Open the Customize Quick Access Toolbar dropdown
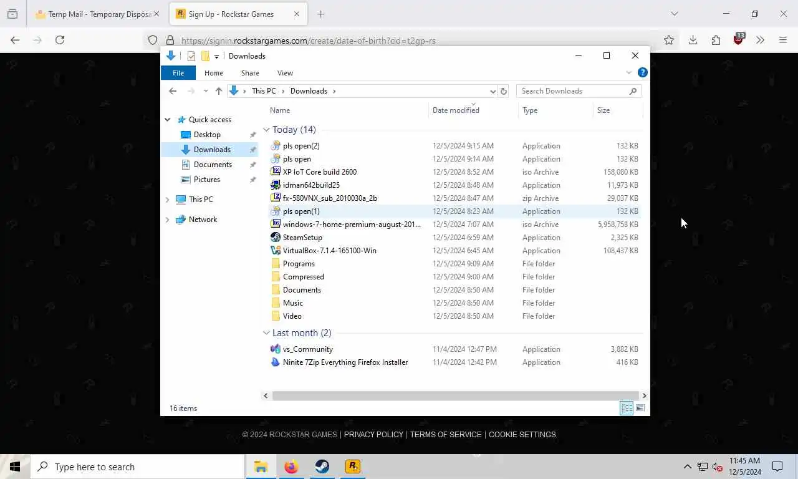 tap(216, 56)
